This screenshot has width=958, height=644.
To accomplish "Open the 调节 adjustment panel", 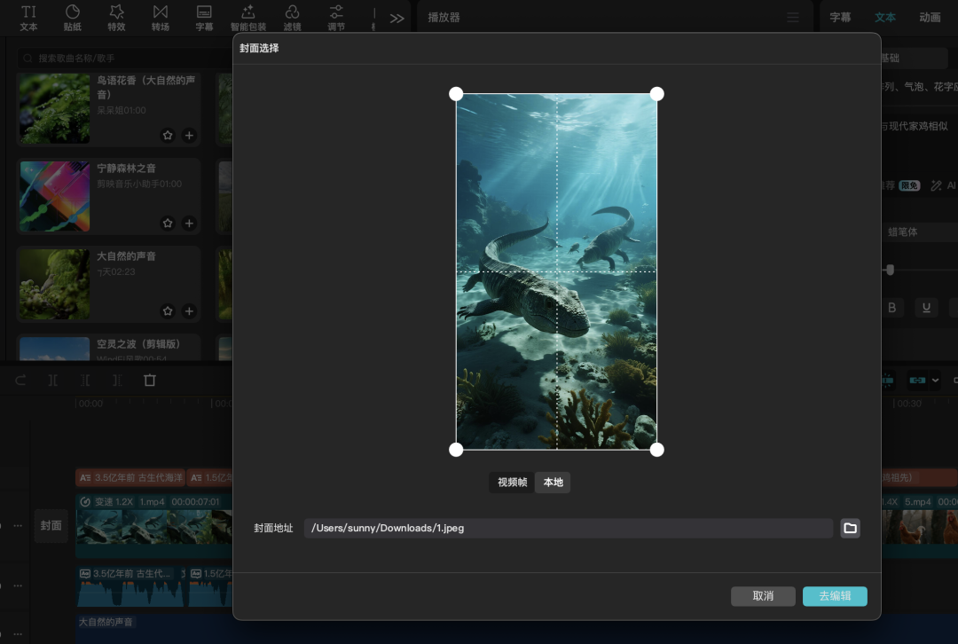I will [x=336, y=17].
